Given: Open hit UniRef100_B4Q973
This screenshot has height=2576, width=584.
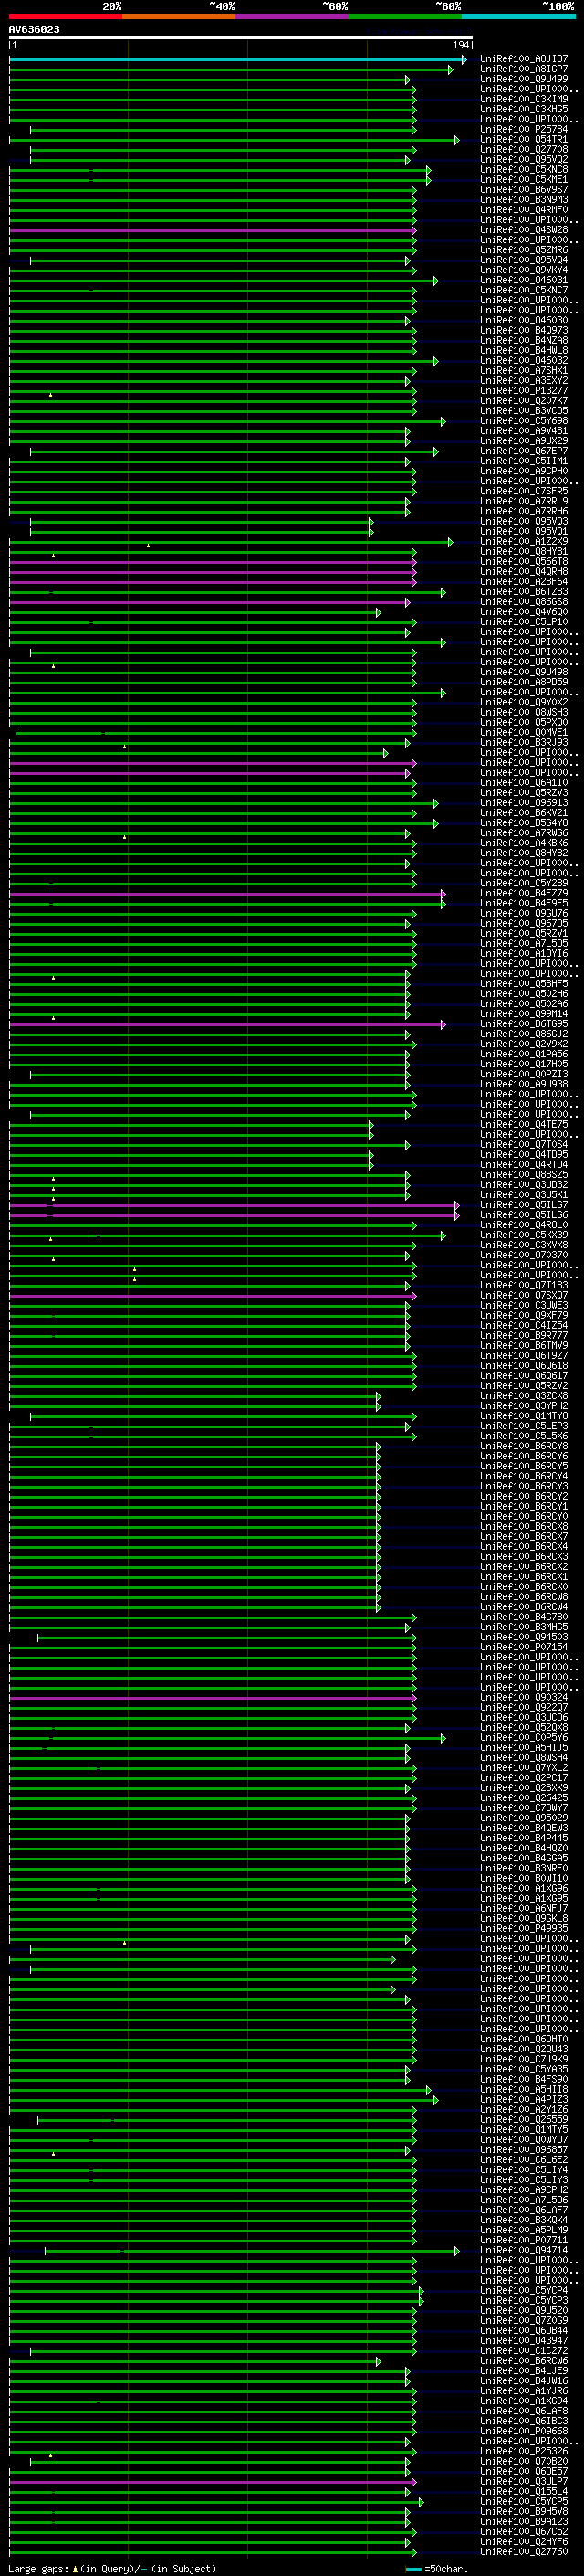Looking at the screenshot, I should 524,330.
